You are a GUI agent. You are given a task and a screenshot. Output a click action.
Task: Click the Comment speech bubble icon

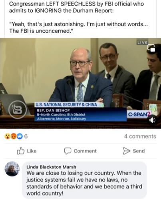68,151
